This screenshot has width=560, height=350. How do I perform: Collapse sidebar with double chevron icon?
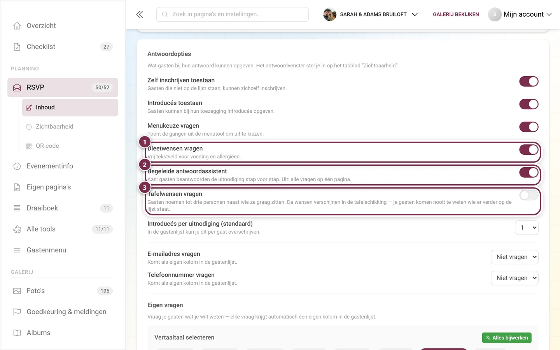pyautogui.click(x=140, y=14)
